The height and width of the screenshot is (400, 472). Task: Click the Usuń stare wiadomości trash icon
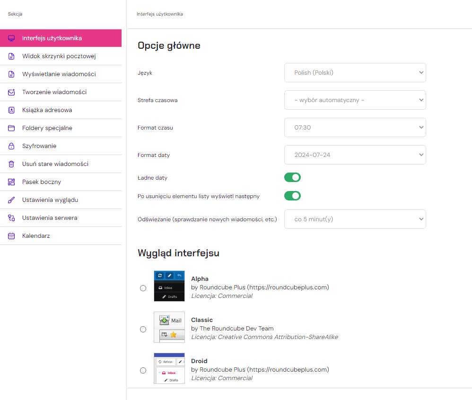pos(11,164)
